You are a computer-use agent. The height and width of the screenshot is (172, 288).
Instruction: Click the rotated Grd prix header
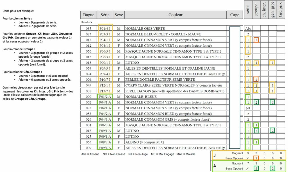pyautogui.click(x=281, y=9)
